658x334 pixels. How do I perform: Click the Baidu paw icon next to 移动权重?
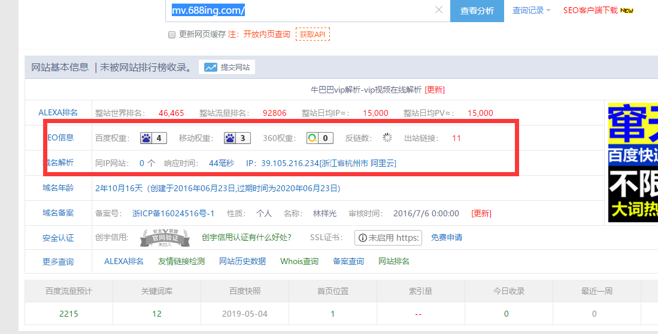(x=230, y=138)
